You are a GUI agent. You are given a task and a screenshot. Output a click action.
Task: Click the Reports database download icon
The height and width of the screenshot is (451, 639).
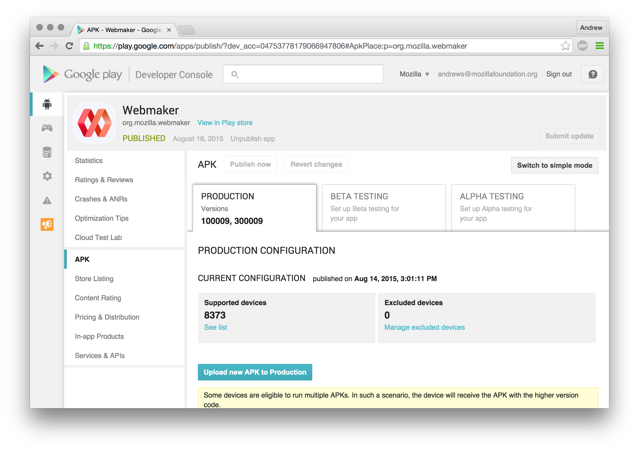coord(47,152)
